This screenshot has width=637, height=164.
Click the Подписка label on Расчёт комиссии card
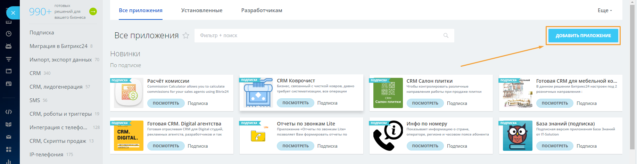(x=198, y=103)
